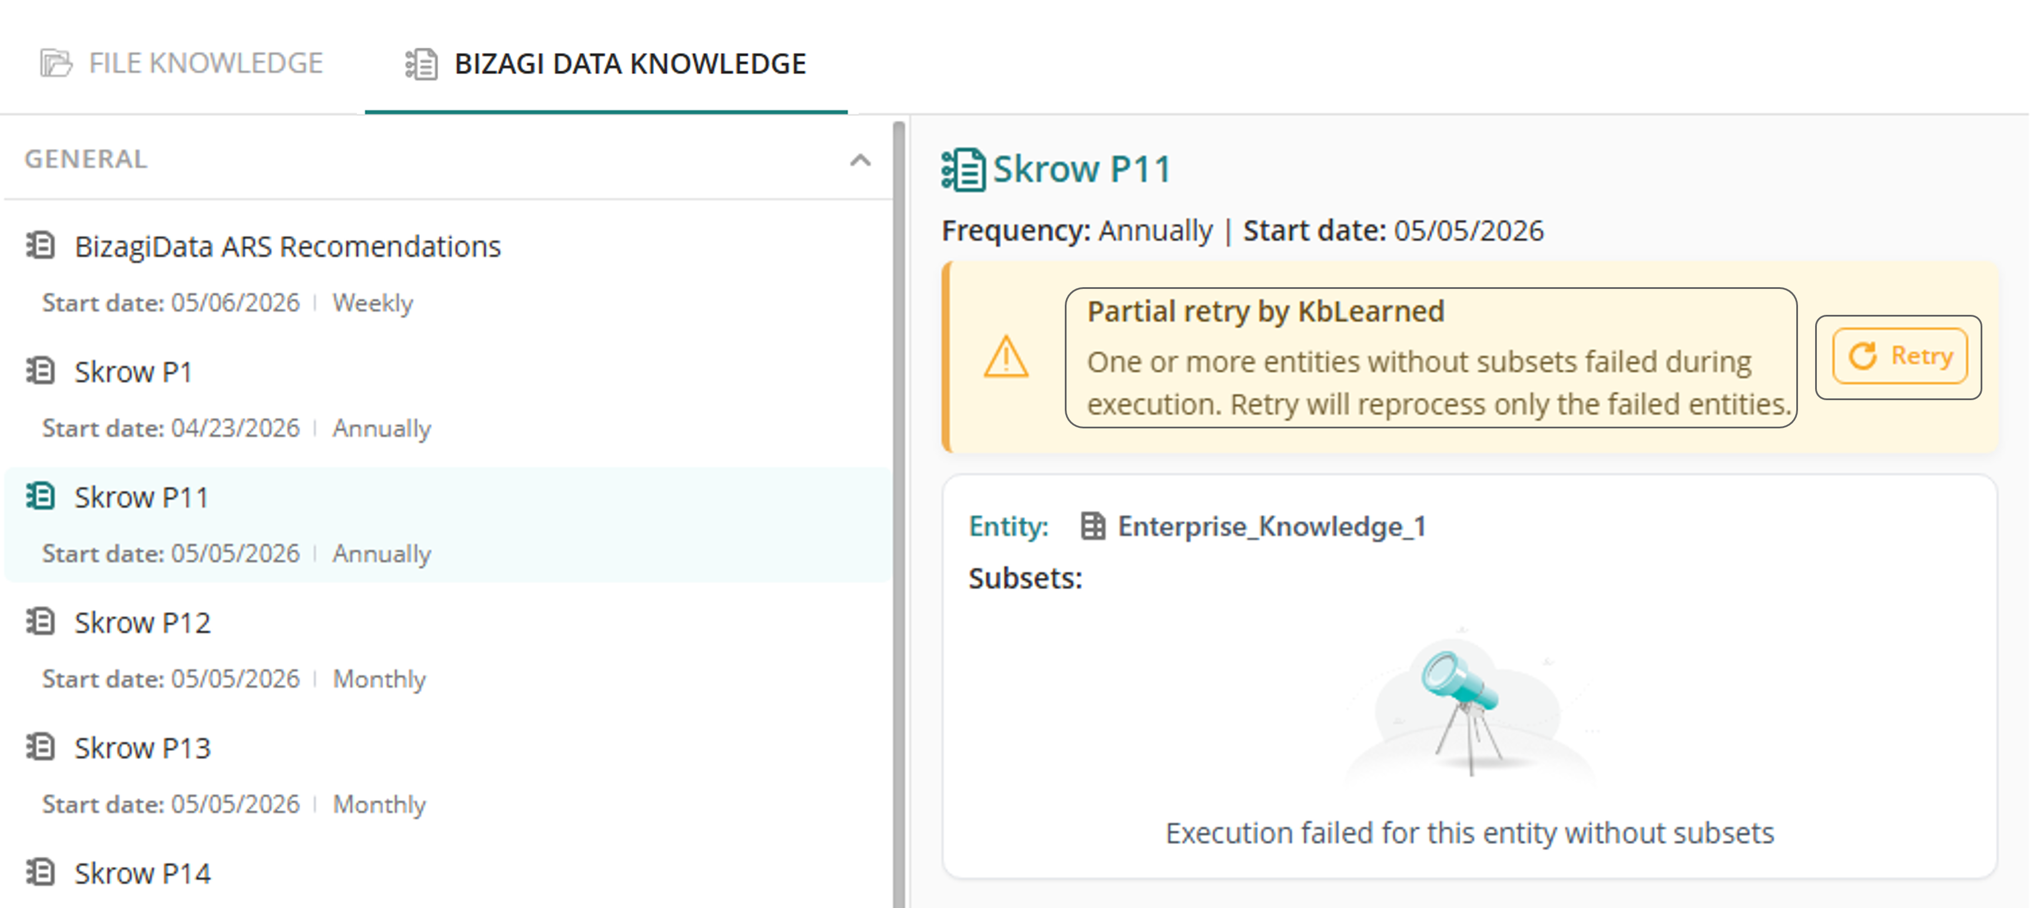Click the orange warning triangle icon

[1006, 357]
